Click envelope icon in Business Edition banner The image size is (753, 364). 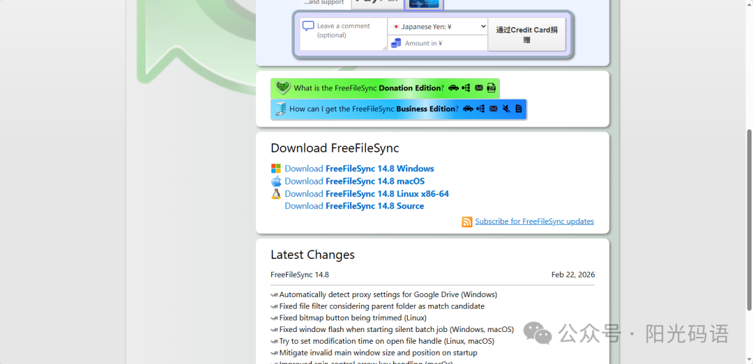click(493, 109)
